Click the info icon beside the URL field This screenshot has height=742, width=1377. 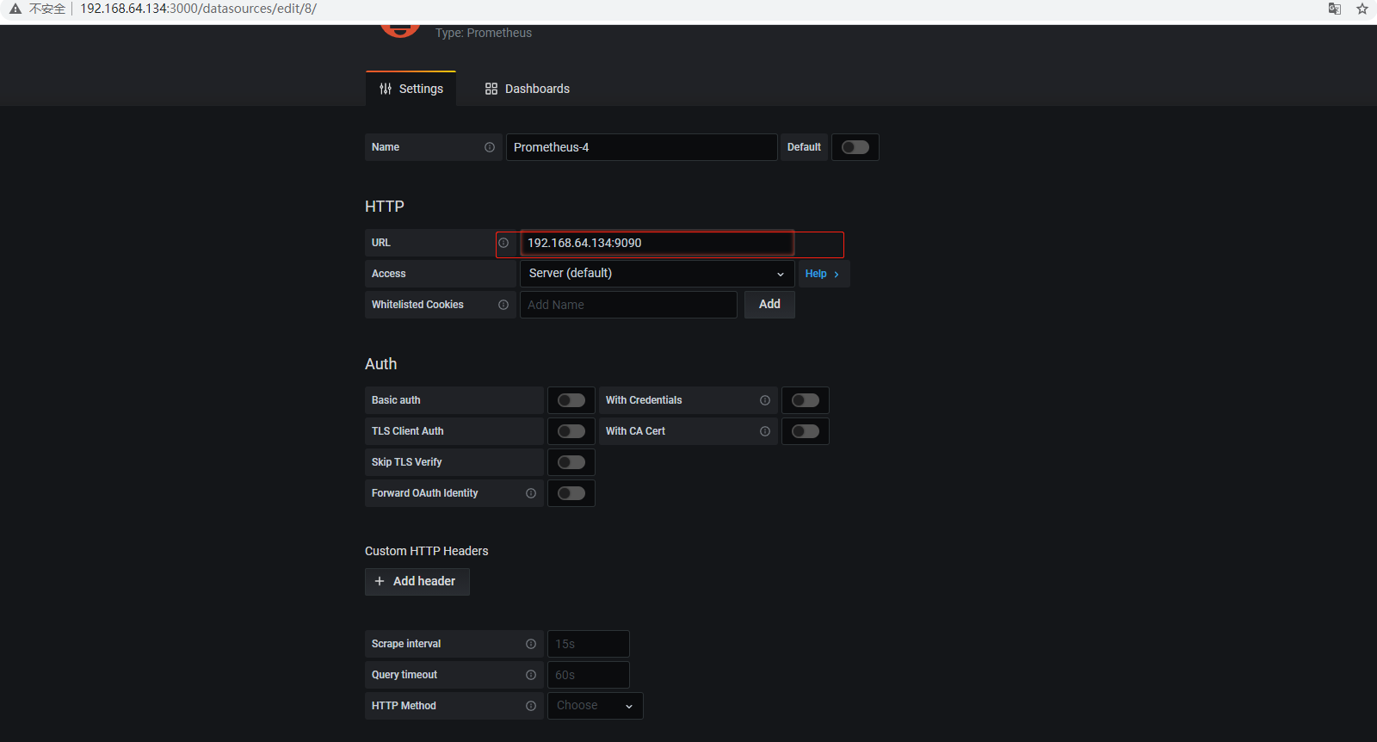tap(503, 243)
